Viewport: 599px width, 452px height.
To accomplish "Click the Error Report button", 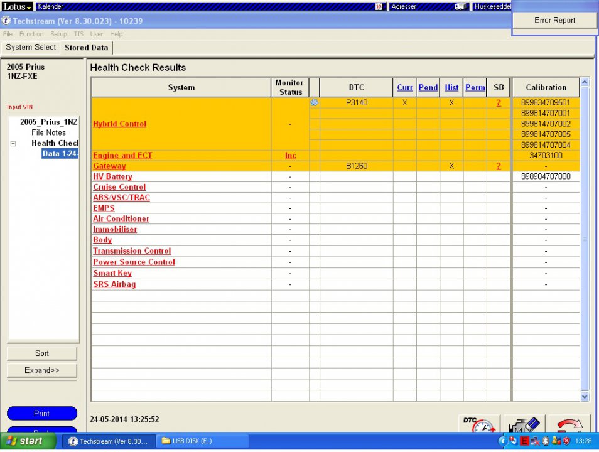I will coord(554,20).
